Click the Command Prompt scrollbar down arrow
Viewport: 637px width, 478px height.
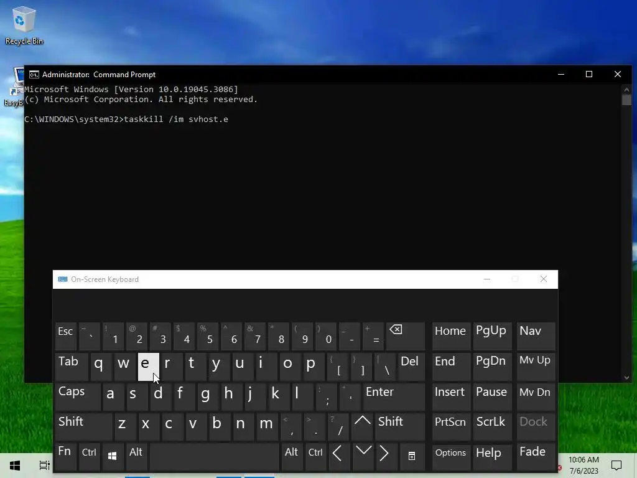click(626, 377)
